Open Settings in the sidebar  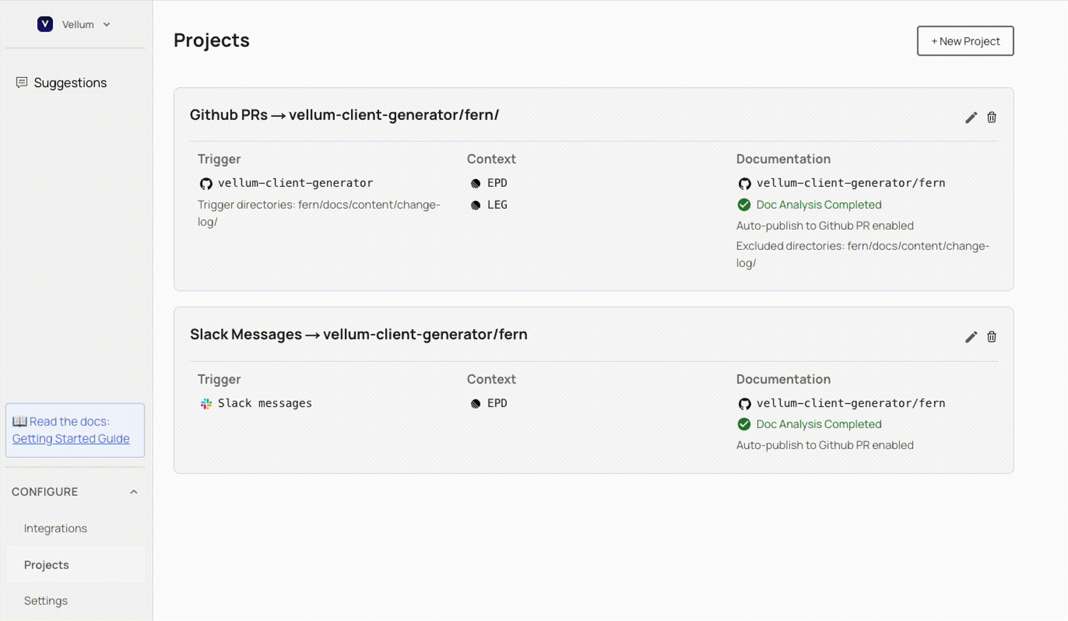[x=46, y=601]
